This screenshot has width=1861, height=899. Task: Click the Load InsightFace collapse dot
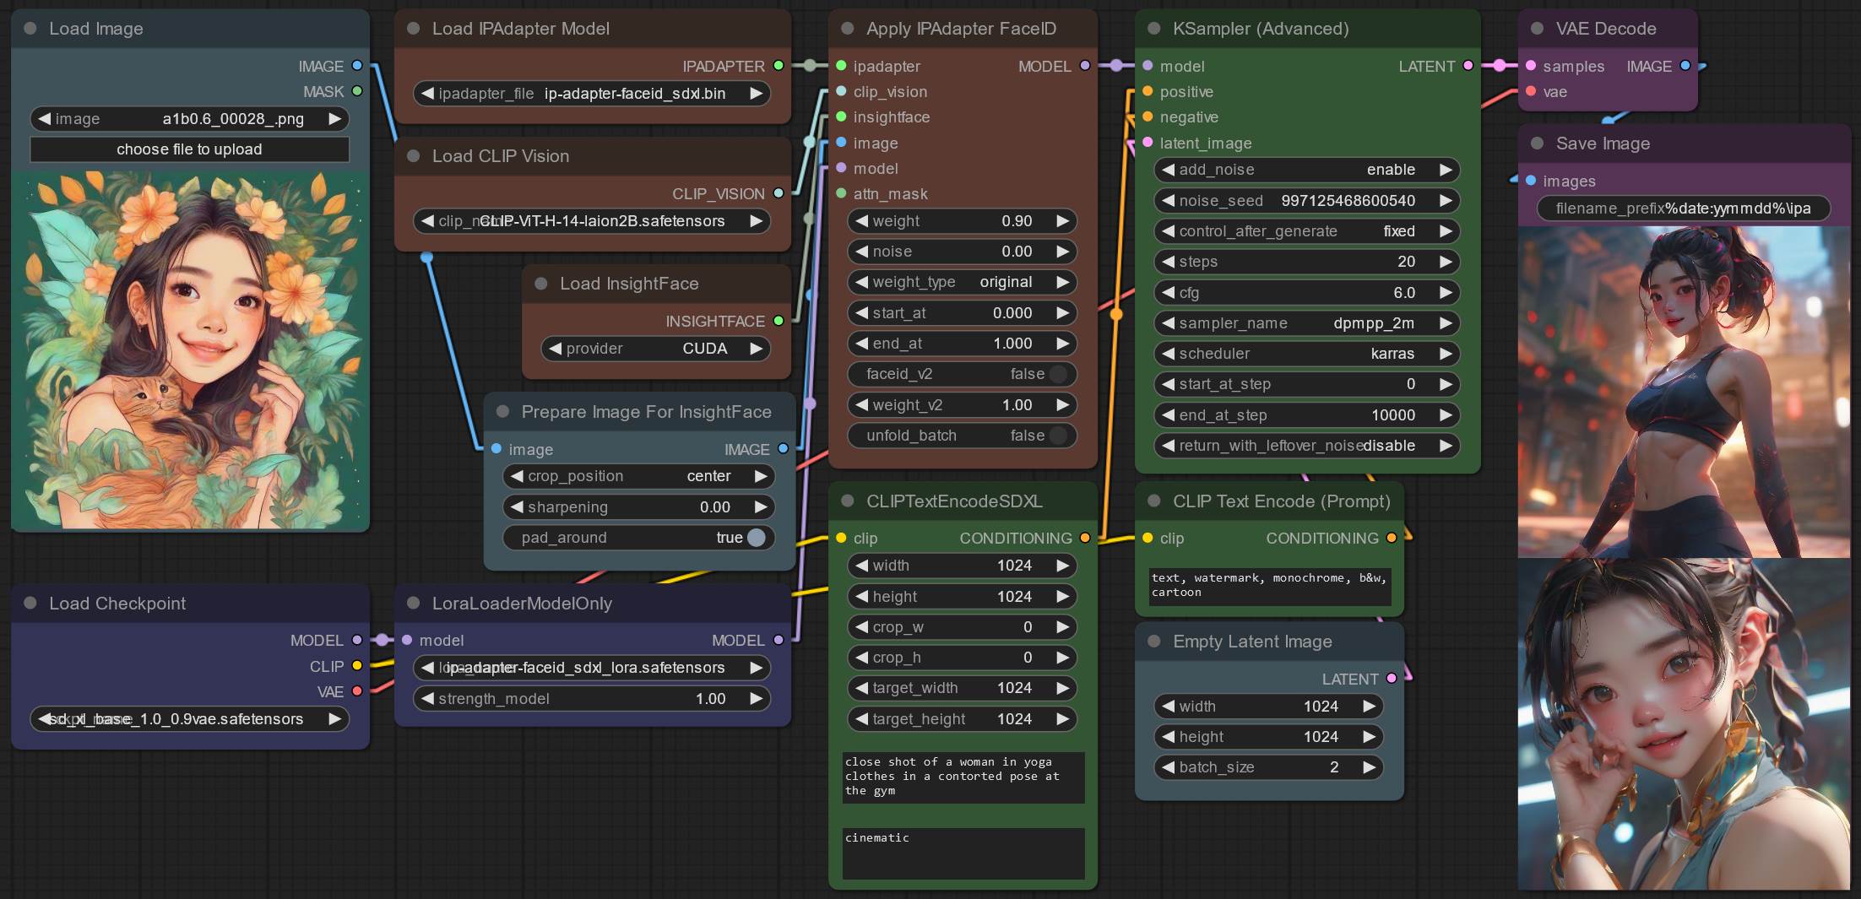pos(541,284)
